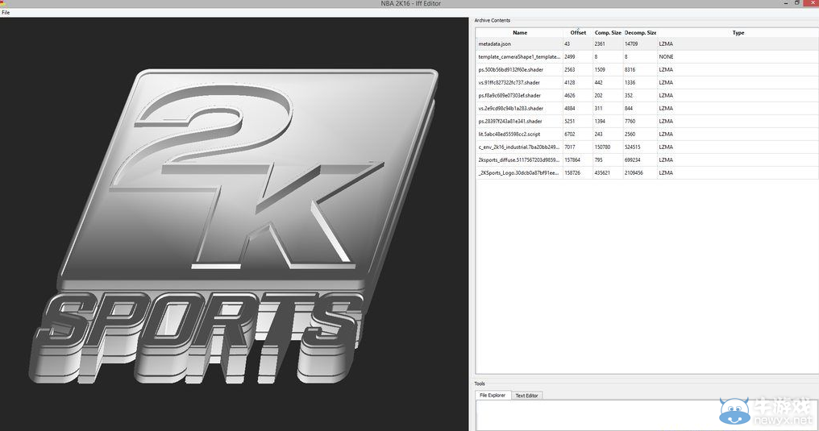Click offset value 2499
The image size is (819, 431).
(x=570, y=57)
